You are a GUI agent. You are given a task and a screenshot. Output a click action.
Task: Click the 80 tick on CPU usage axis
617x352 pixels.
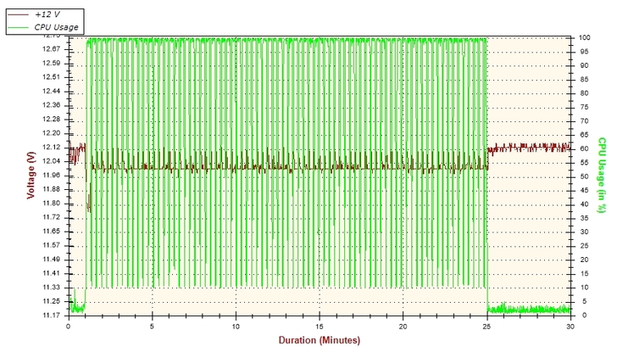click(584, 93)
